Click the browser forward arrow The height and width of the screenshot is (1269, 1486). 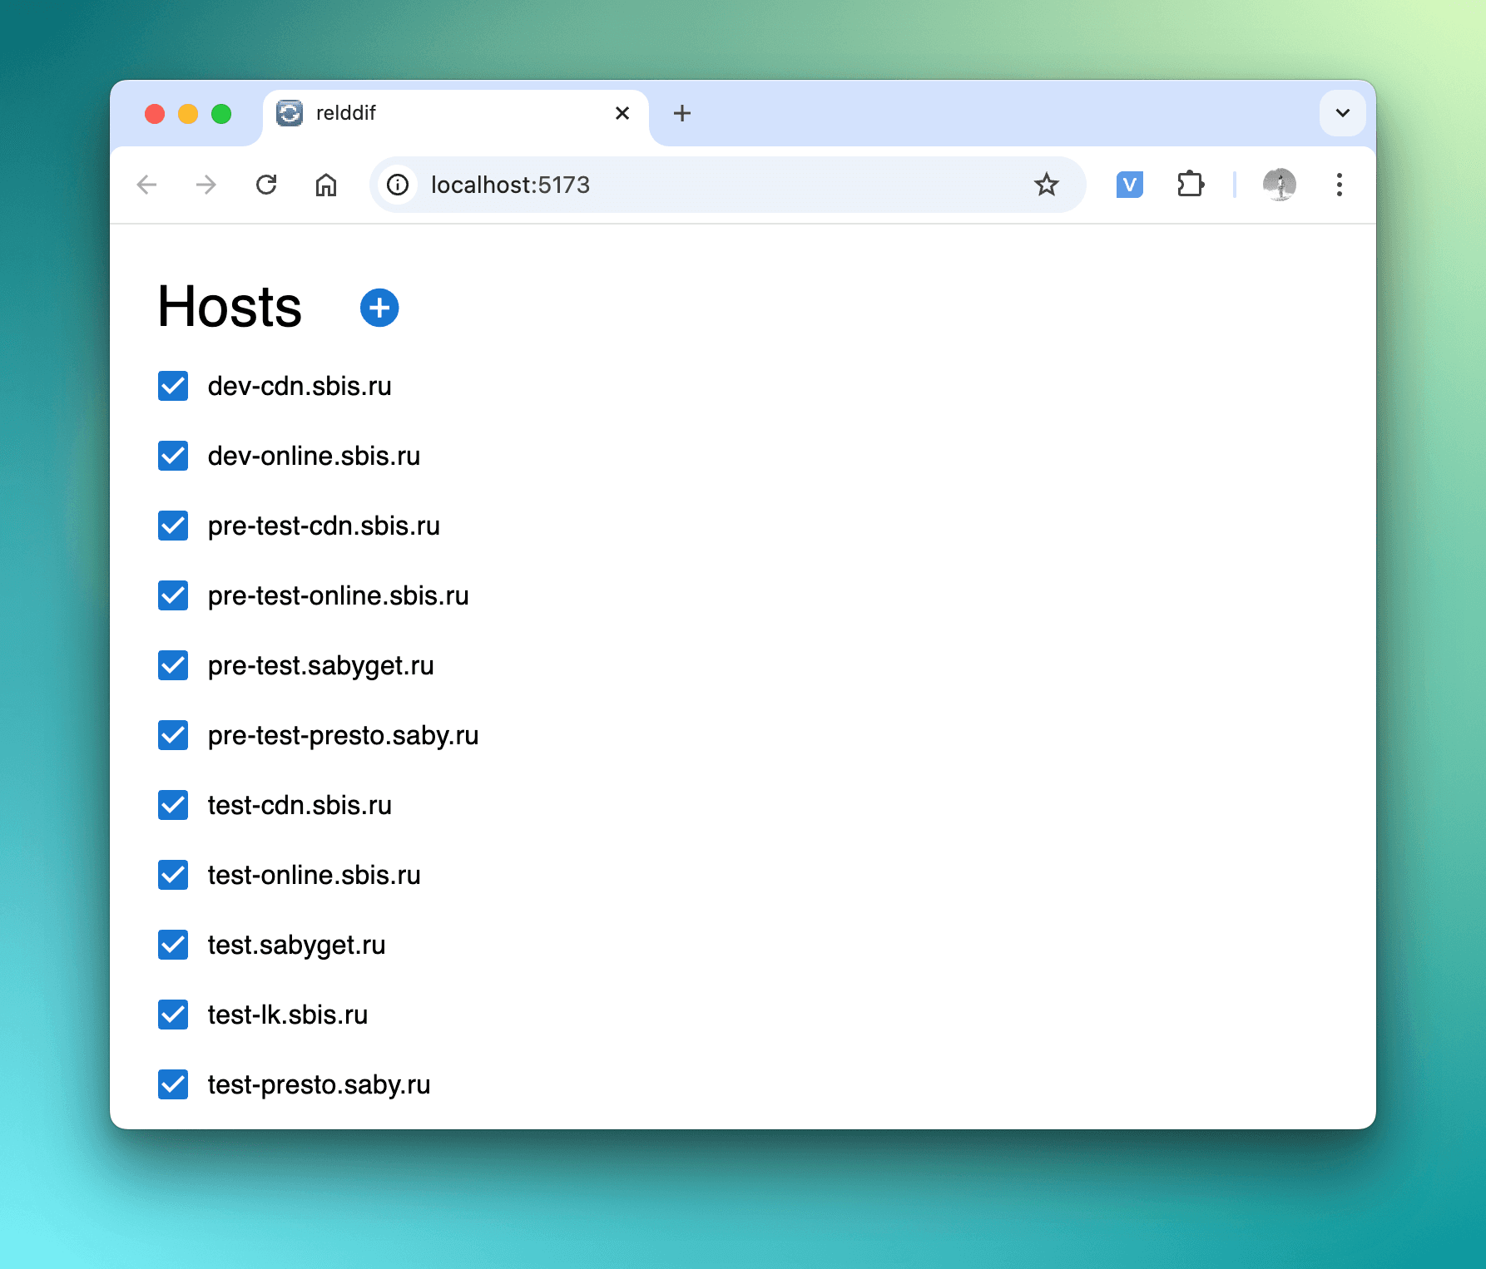pos(206,185)
